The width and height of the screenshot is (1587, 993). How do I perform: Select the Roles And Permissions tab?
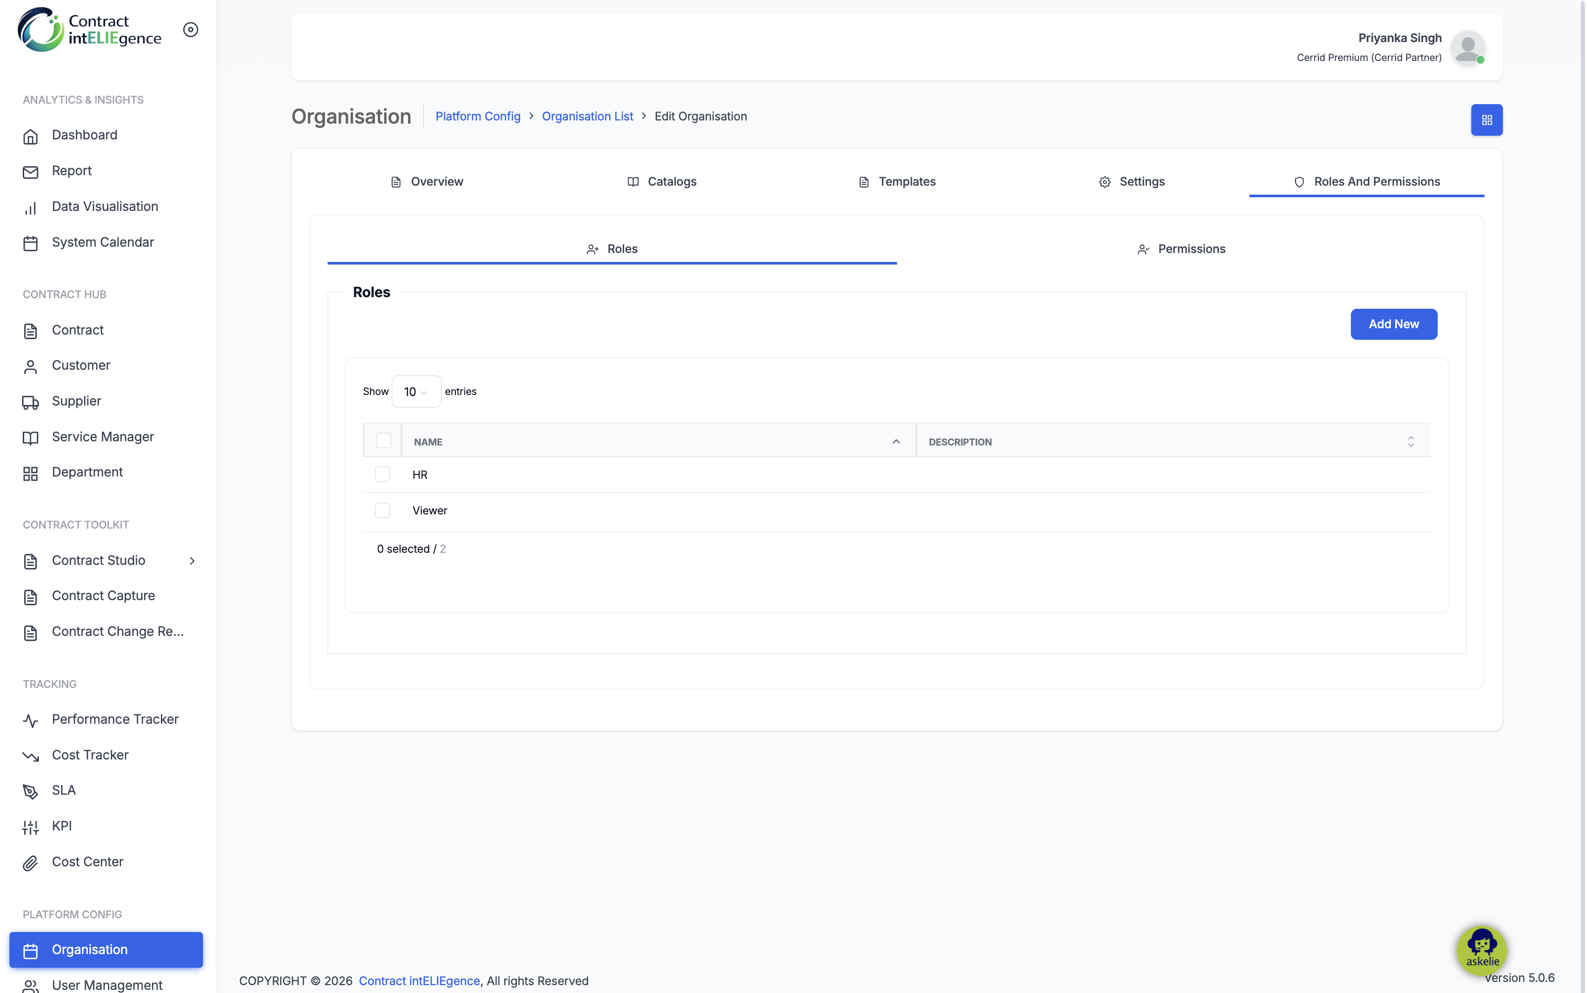click(x=1366, y=182)
